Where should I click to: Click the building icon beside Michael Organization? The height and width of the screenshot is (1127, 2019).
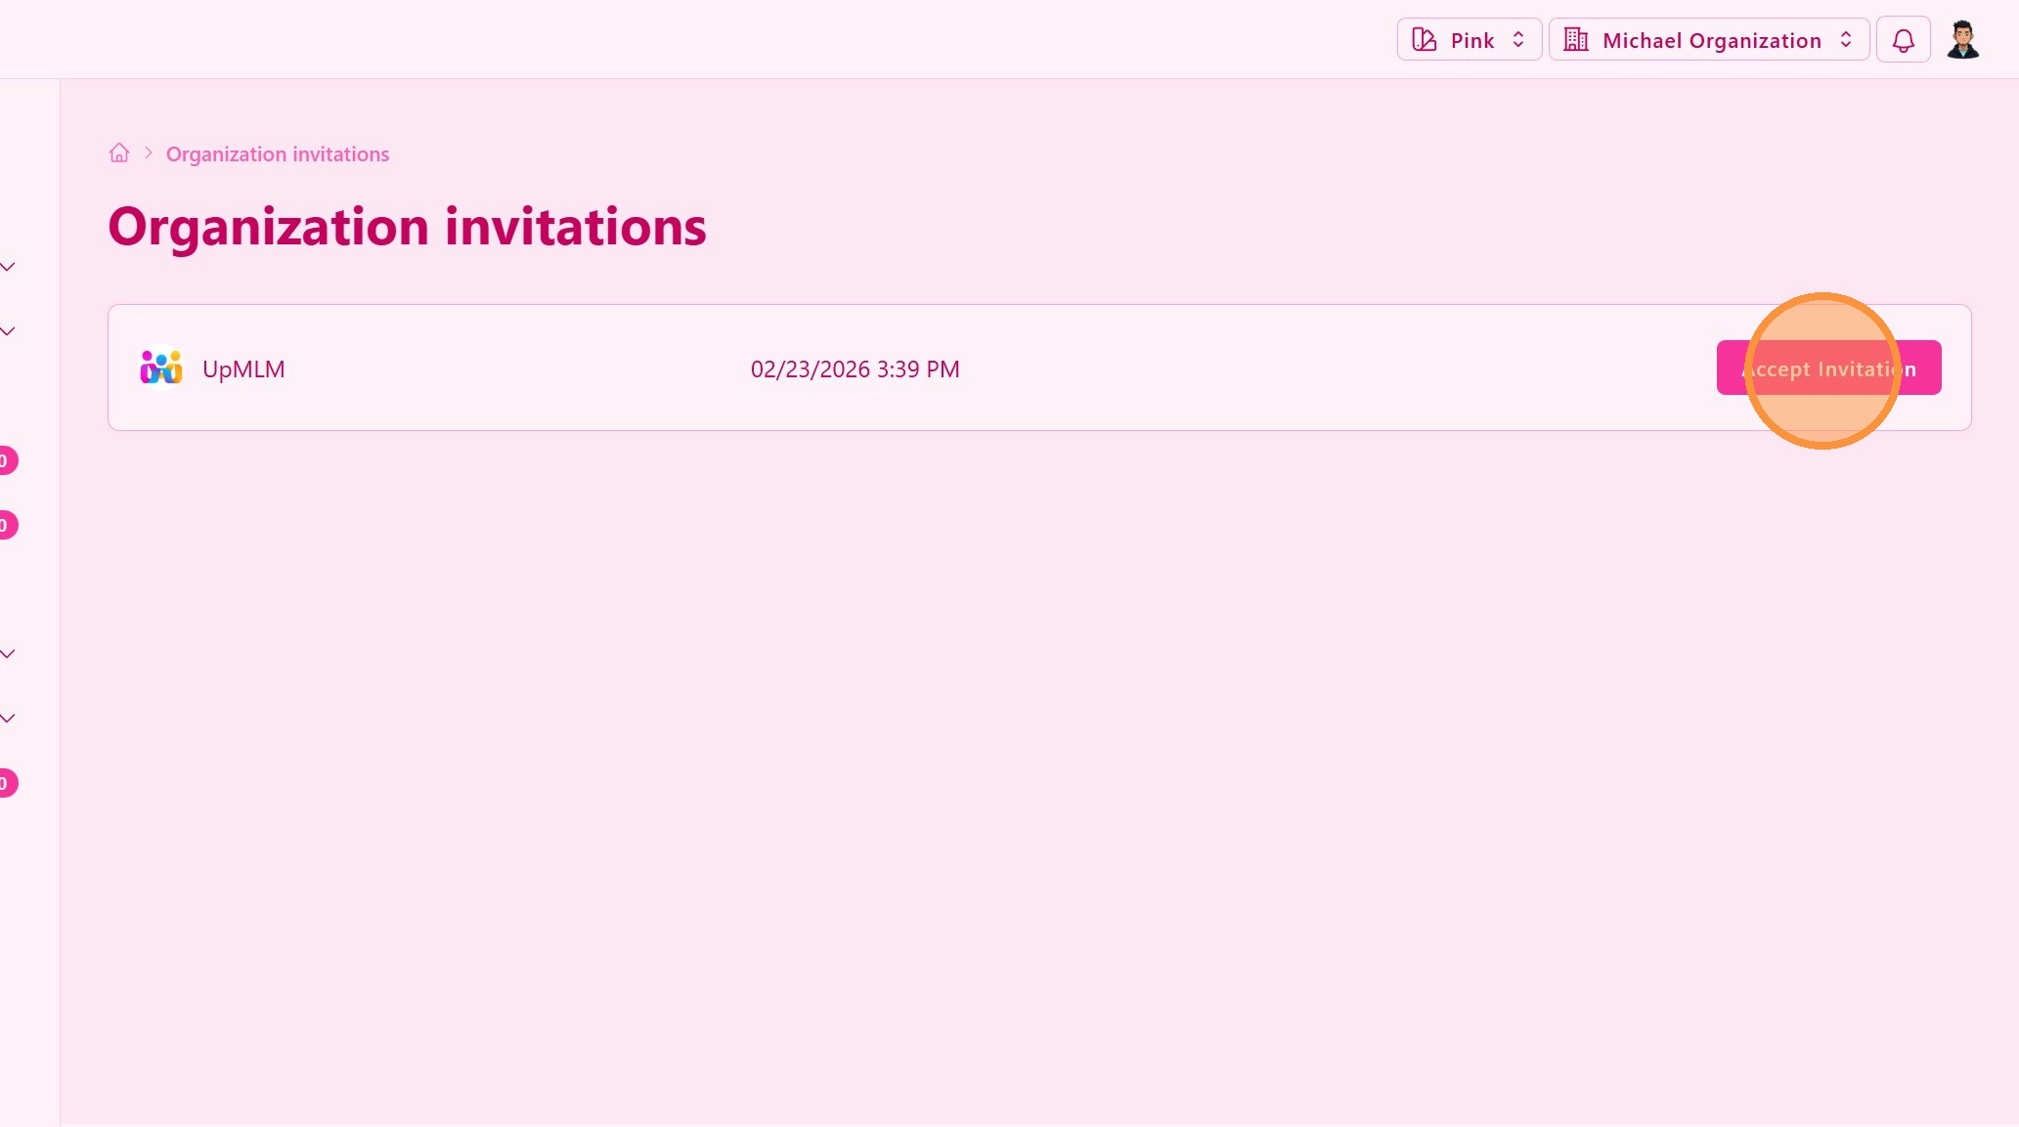[1576, 40]
